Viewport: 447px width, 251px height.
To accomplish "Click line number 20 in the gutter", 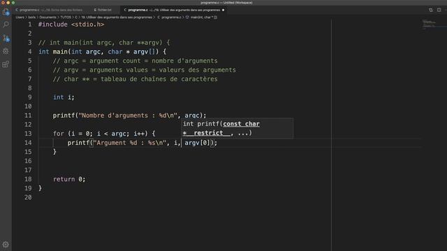I will pos(28,197).
